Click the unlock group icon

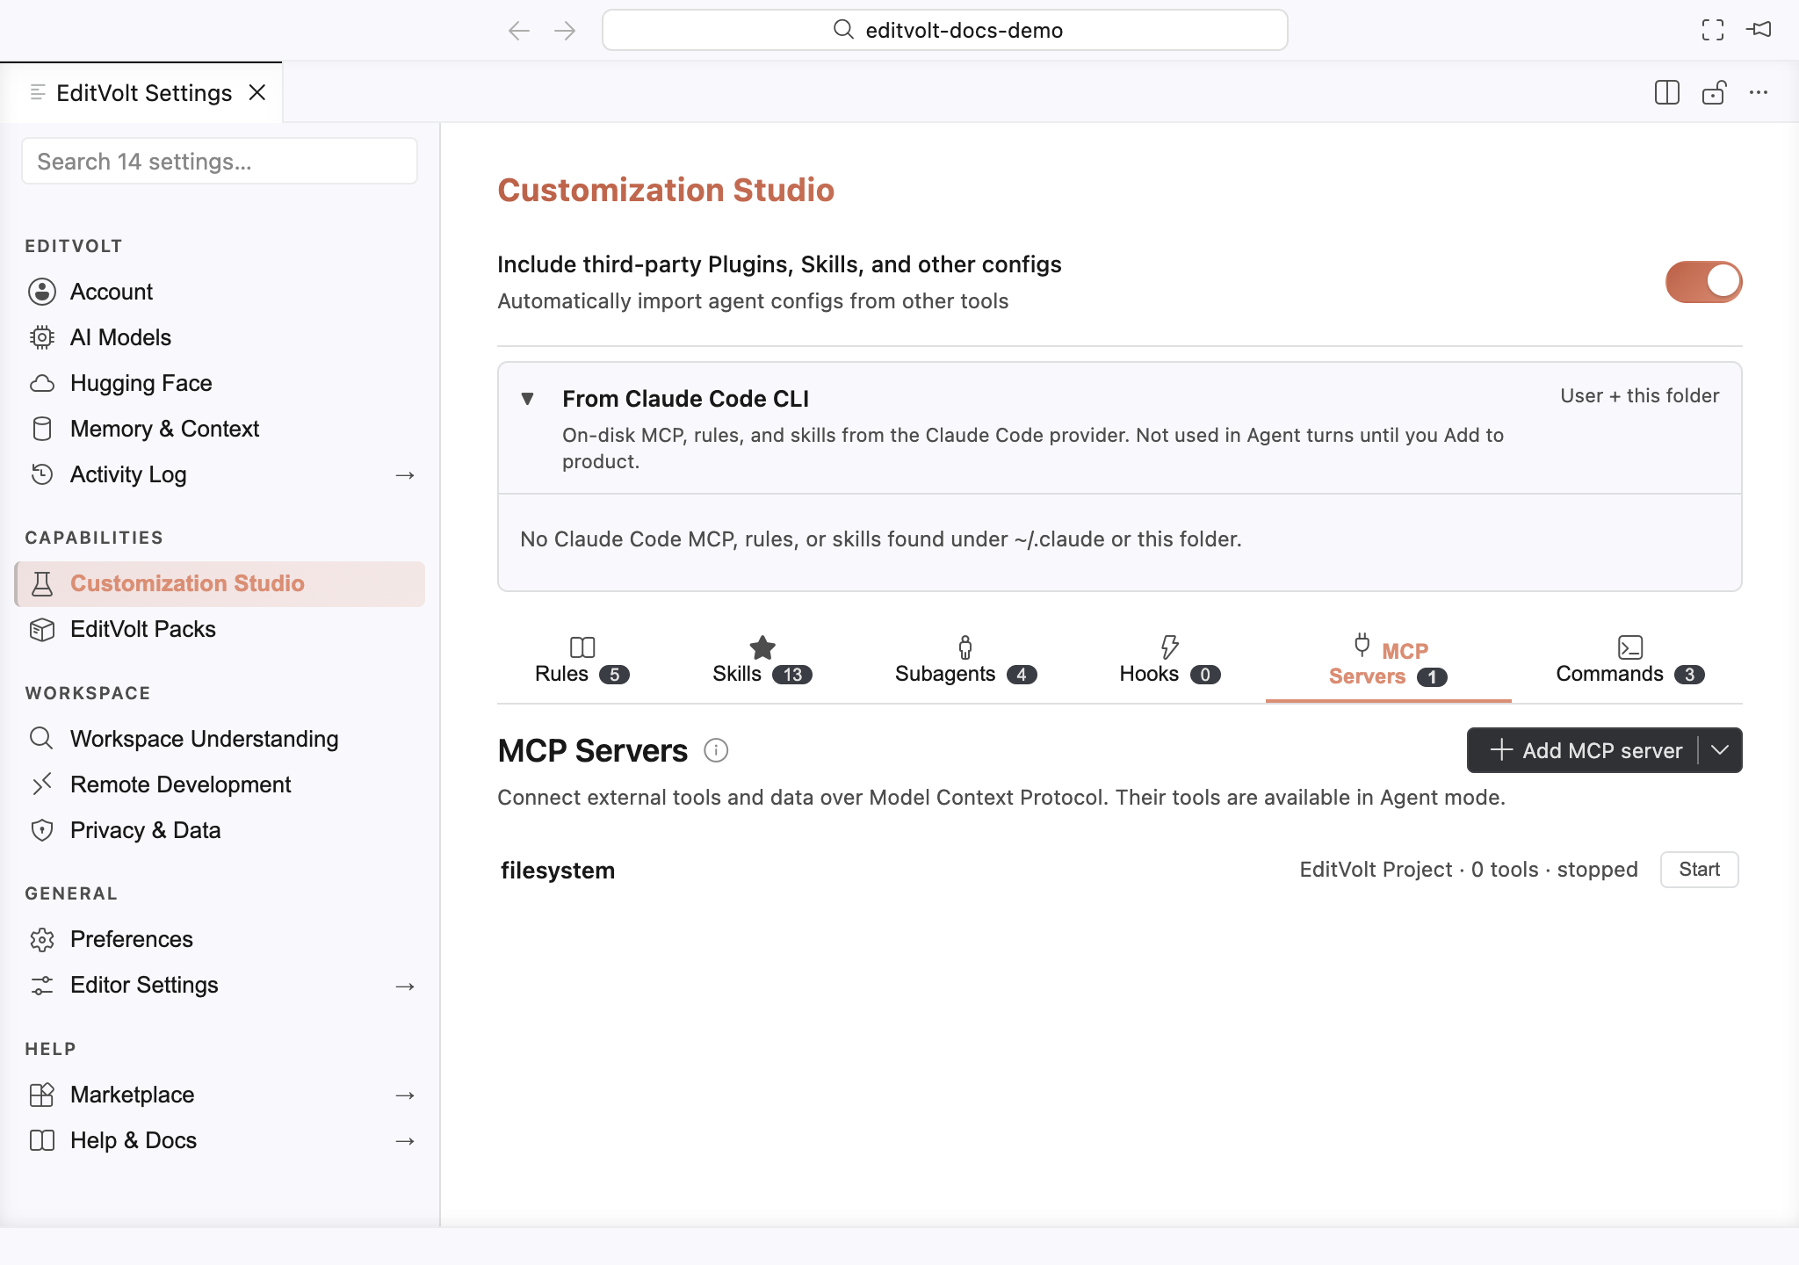pyautogui.click(x=1714, y=92)
